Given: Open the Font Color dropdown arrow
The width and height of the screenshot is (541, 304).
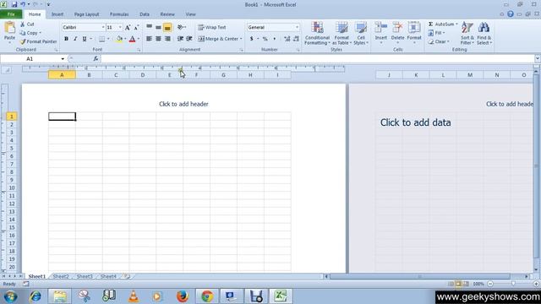Looking at the screenshot, I should click(x=139, y=39).
